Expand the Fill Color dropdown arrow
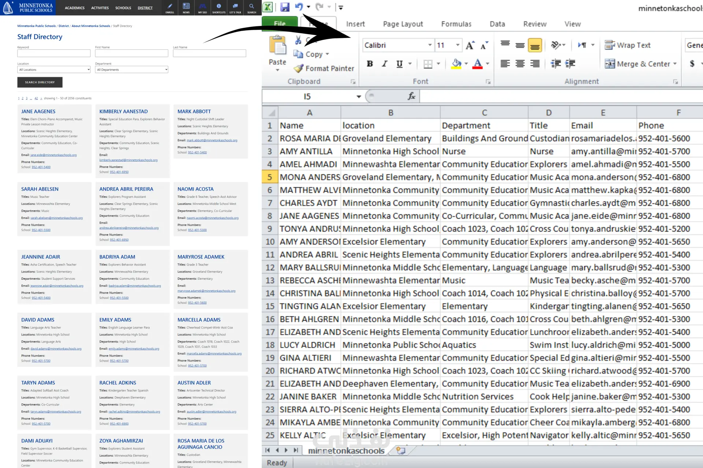 tap(466, 64)
